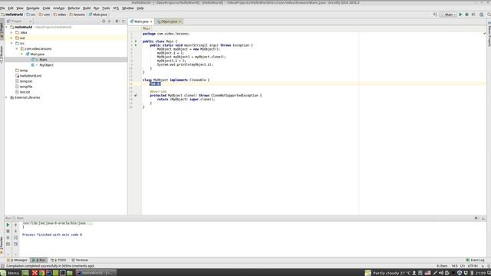Click the override gutter marker at clone()
The width and height of the screenshot is (491, 276).
136,95
